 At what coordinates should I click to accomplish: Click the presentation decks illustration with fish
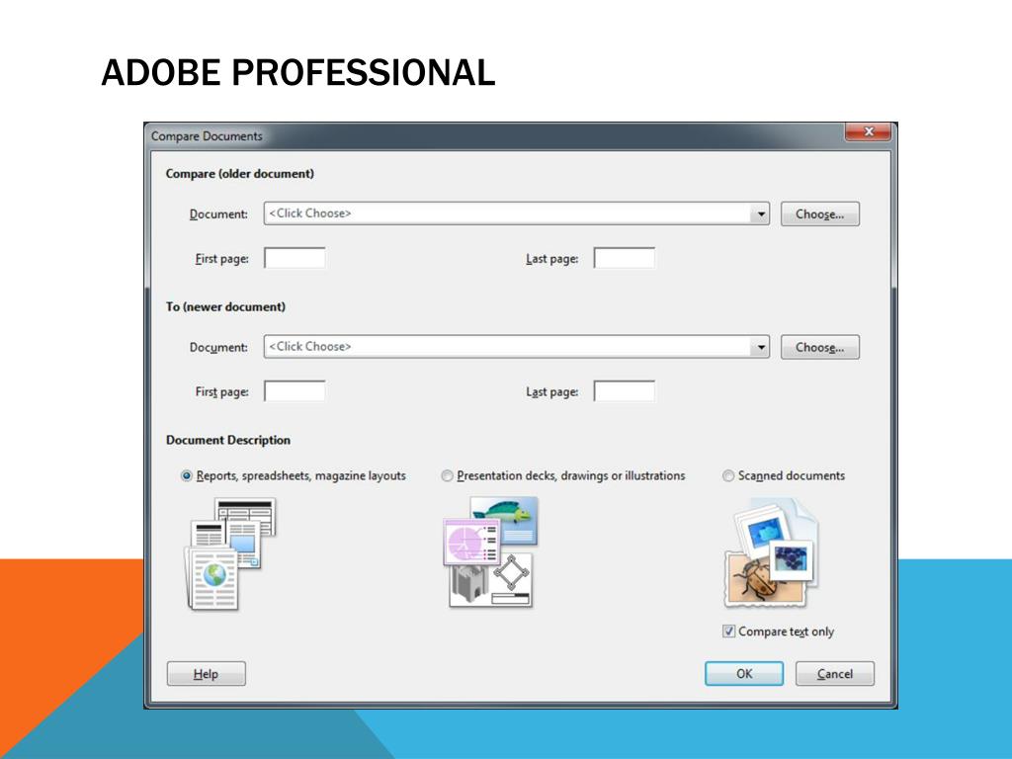click(x=490, y=551)
